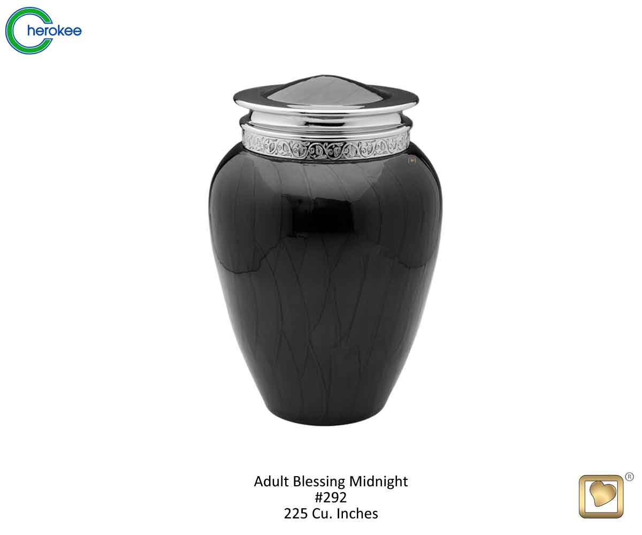642x535 pixels.
Task: Select the urn's silver lid top
Action: [x=326, y=94]
